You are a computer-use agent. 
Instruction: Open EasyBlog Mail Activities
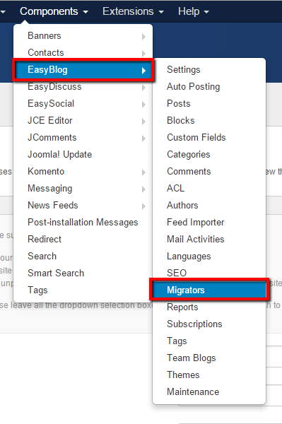209,240
